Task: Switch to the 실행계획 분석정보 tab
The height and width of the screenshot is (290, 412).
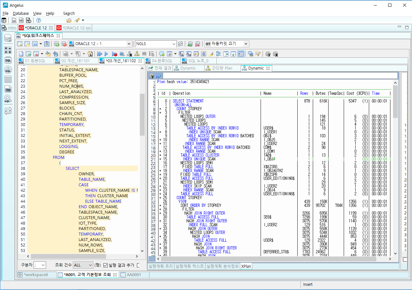Action: pos(223,266)
